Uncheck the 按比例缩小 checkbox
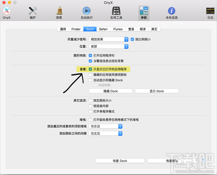This screenshot has height=175, width=217. pos(132,39)
